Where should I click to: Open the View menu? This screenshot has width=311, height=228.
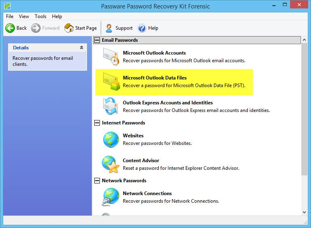point(24,16)
